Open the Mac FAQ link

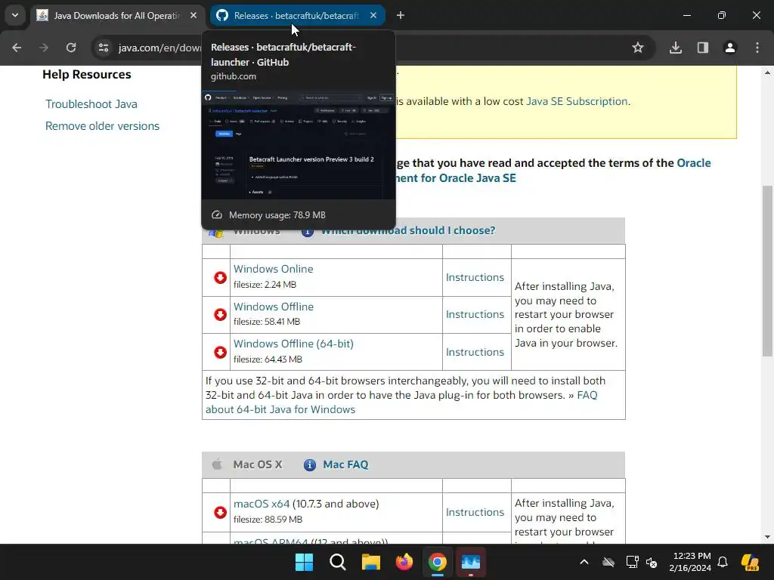[x=345, y=464]
